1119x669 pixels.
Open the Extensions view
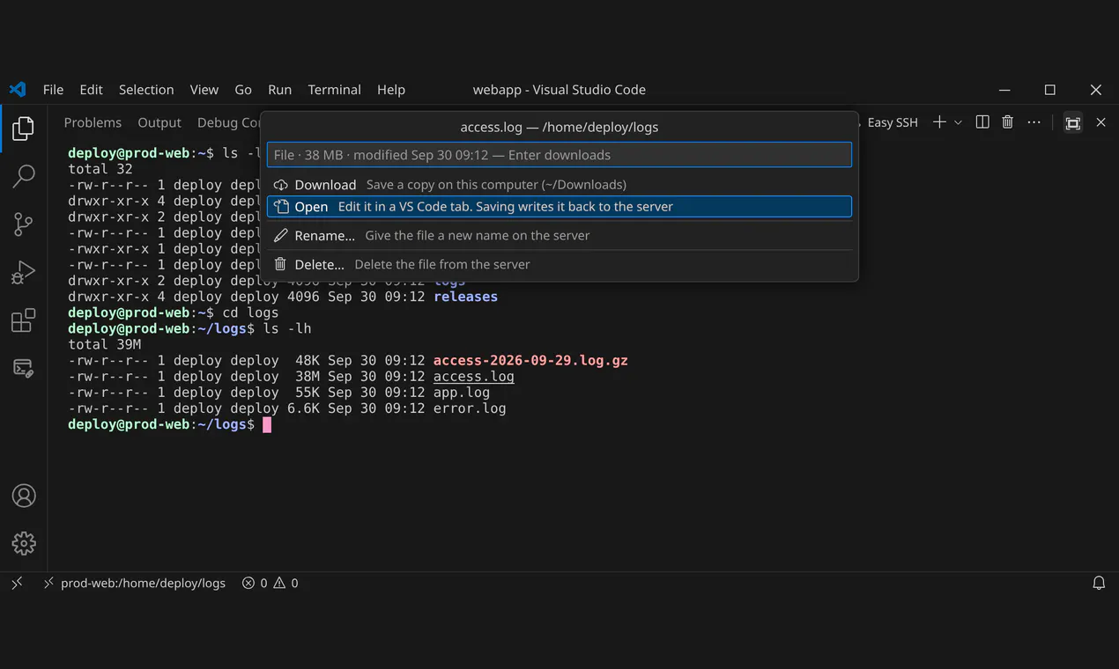[24, 320]
